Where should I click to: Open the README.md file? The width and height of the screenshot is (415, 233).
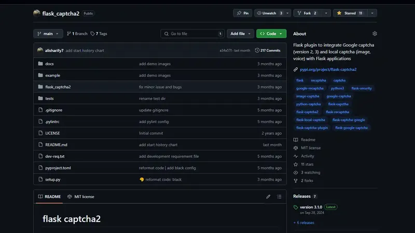(56, 145)
